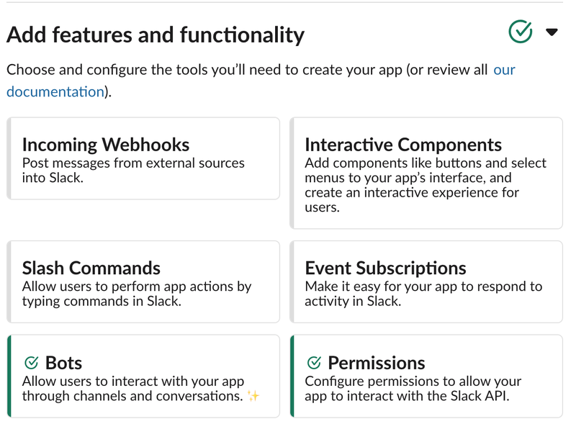Open the Incoming Webhooks feature card

(x=106, y=145)
